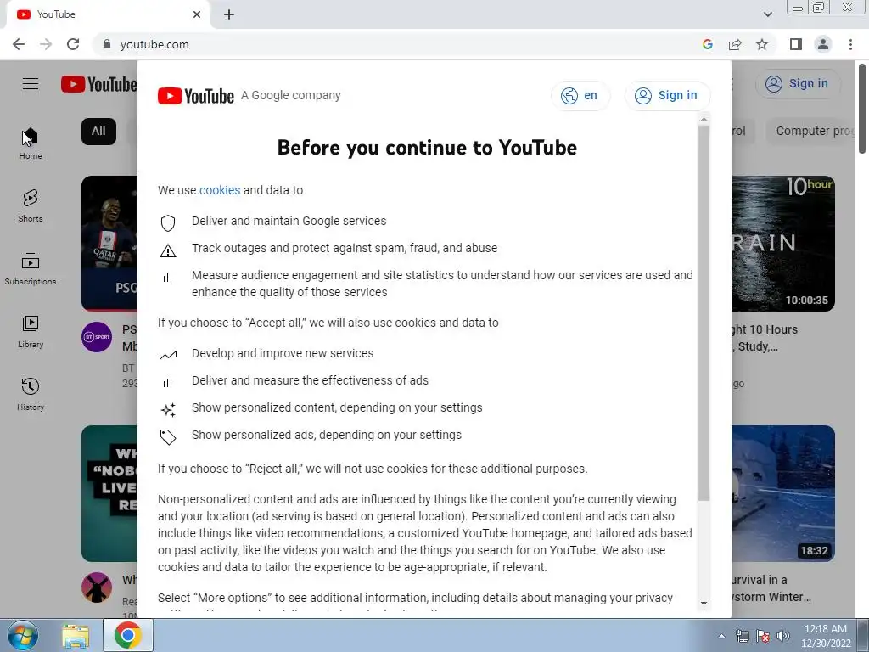Viewport: 869px width, 652px height.
Task: Expand the tab search chevron in Chrome
Action: 767,14
